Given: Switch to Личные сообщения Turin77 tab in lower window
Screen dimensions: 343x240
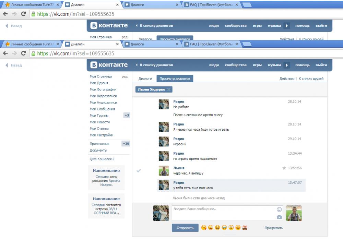Looking at the screenshot, I should pos(32,44).
